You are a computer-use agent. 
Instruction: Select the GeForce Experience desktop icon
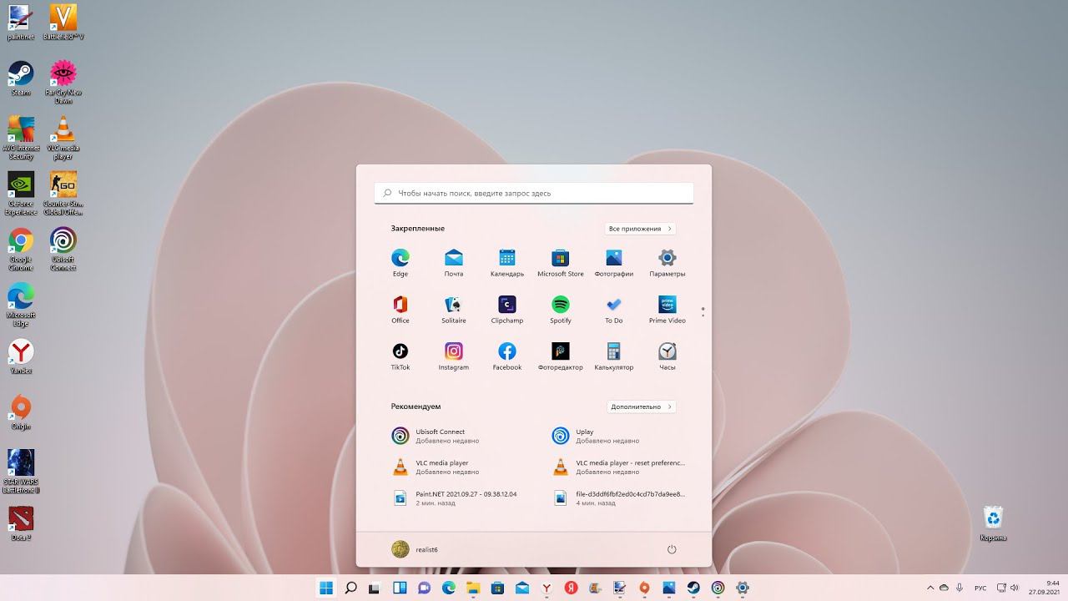tap(21, 194)
